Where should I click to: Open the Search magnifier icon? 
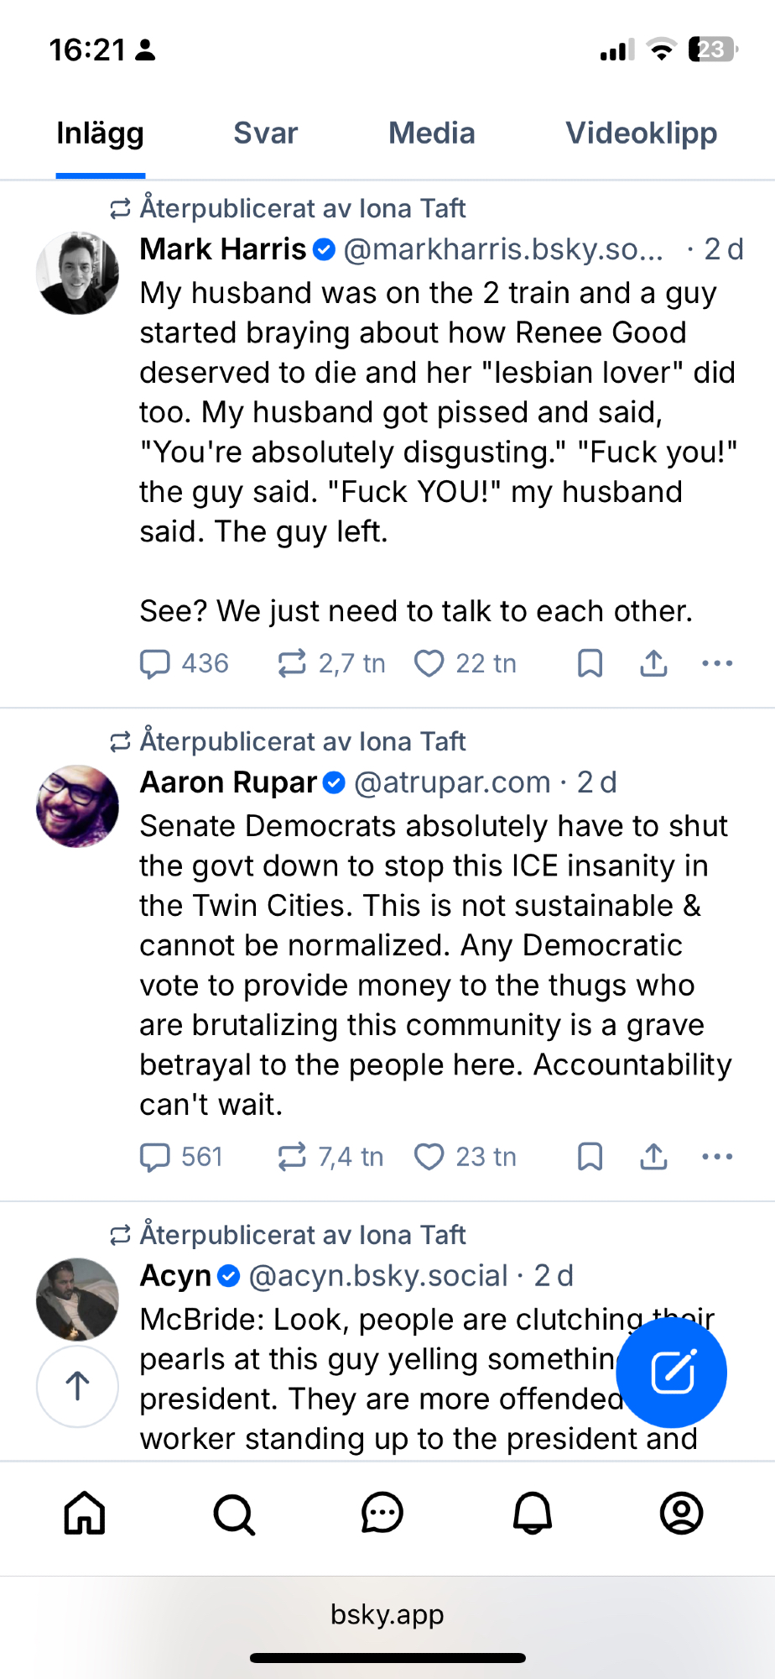pyautogui.click(x=234, y=1514)
